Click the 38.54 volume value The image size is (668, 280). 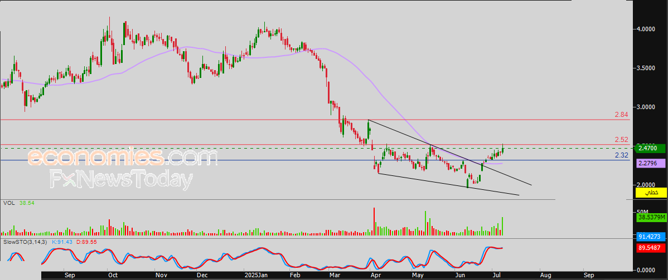pos(26,203)
